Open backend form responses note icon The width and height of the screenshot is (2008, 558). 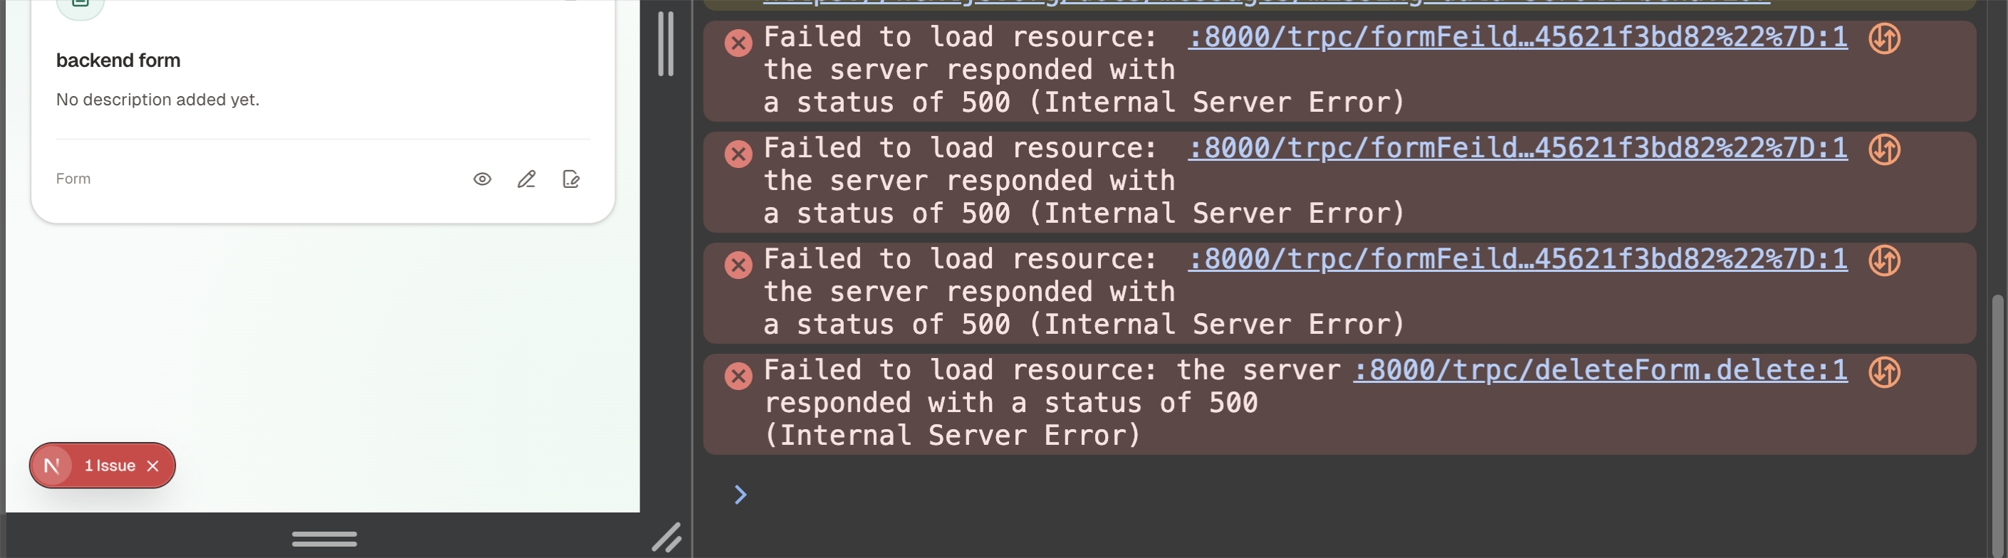[x=571, y=179]
